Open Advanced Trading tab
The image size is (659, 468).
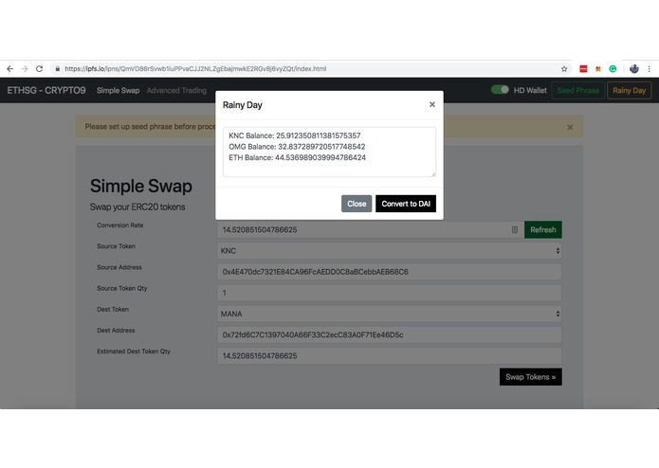coord(176,90)
